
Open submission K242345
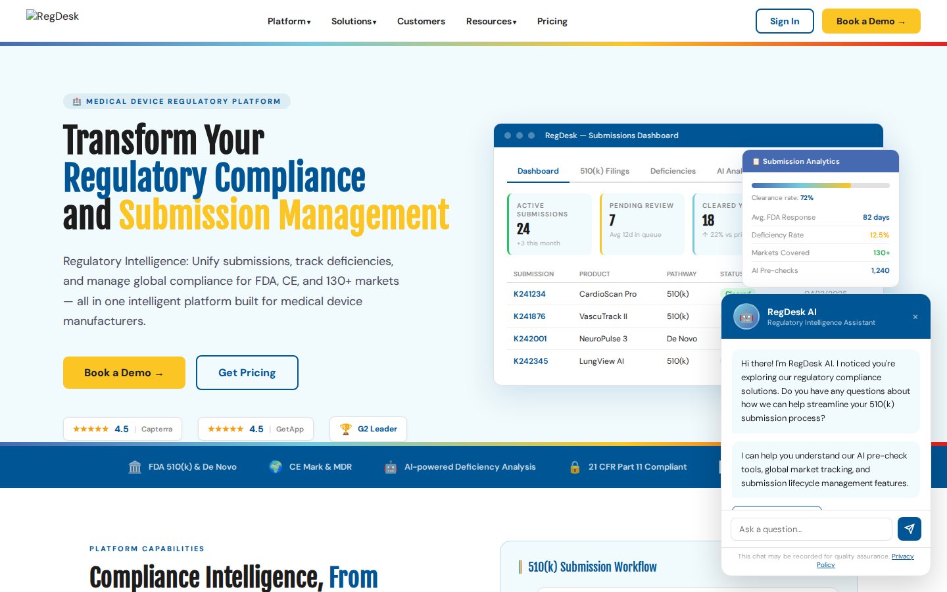531,361
